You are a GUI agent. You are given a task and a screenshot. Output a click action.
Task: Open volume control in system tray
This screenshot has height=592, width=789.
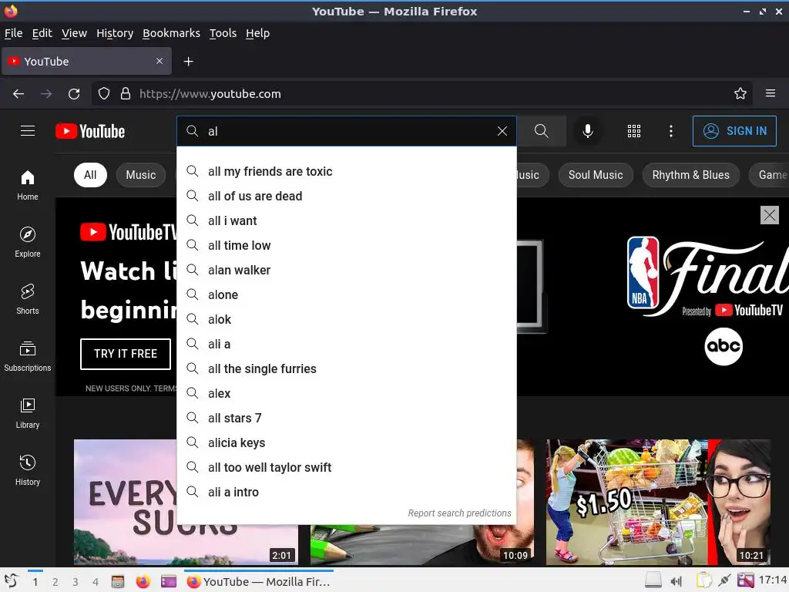(676, 581)
